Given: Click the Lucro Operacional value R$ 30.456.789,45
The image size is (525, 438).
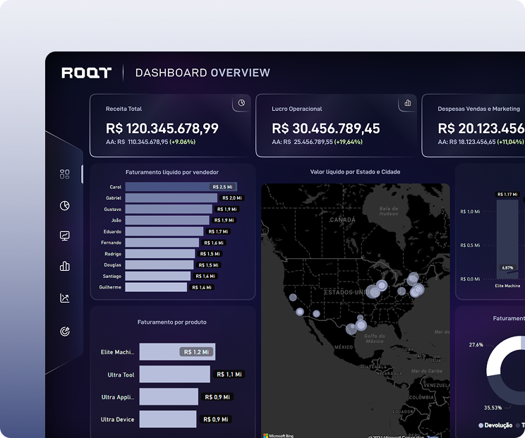Looking at the screenshot, I should pyautogui.click(x=326, y=128).
